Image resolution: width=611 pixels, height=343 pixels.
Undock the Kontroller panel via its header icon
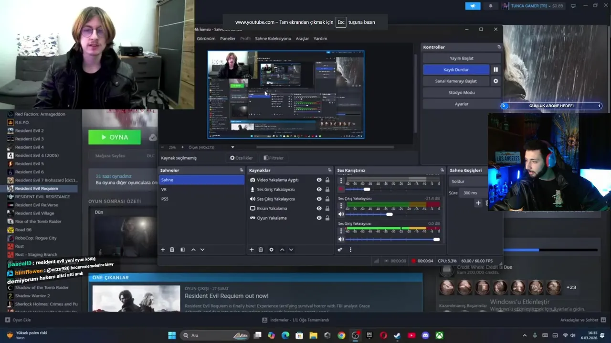[x=499, y=47]
